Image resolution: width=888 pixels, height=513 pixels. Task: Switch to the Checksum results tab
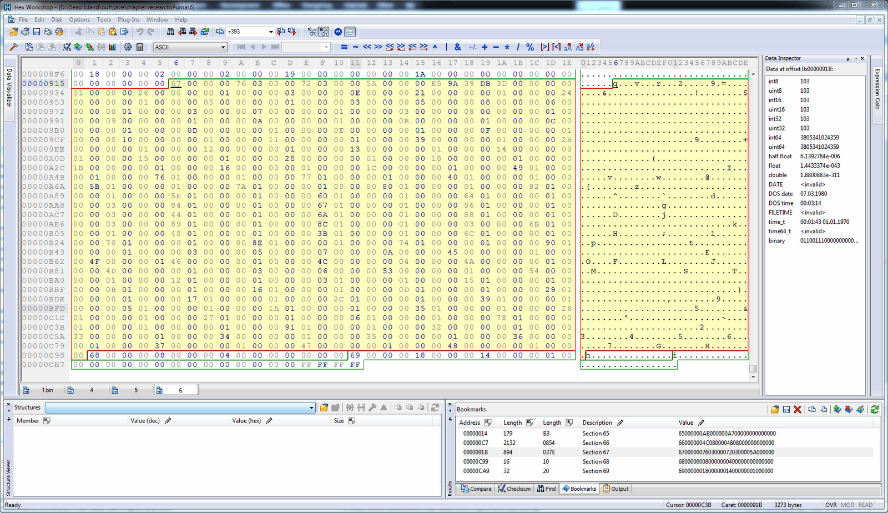(x=514, y=489)
